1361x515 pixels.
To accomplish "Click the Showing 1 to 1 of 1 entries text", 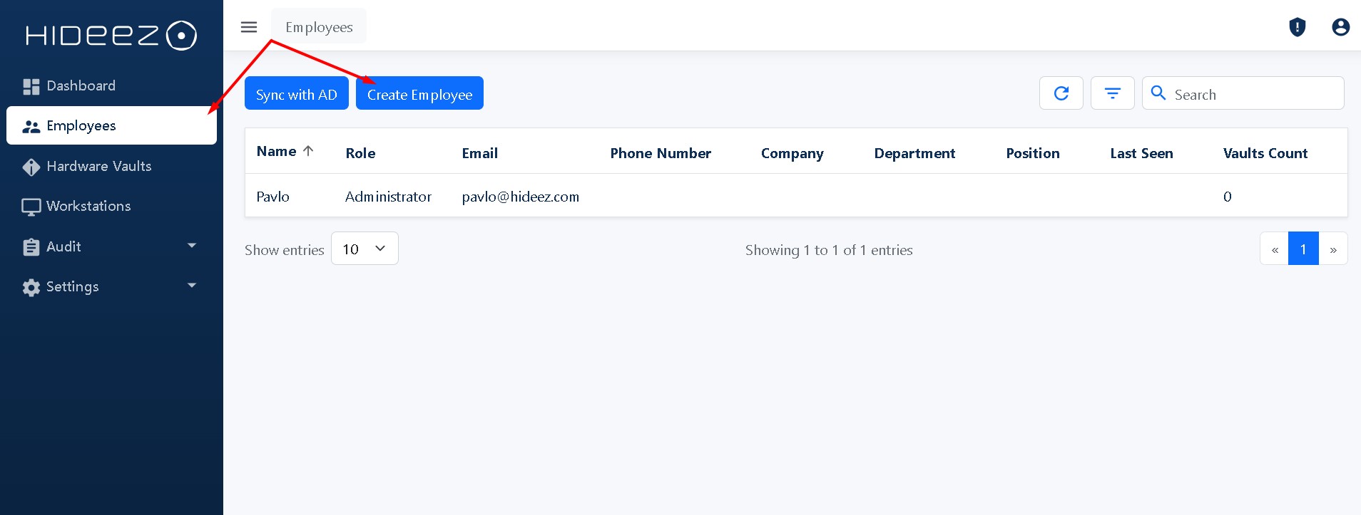I will pyautogui.click(x=829, y=250).
